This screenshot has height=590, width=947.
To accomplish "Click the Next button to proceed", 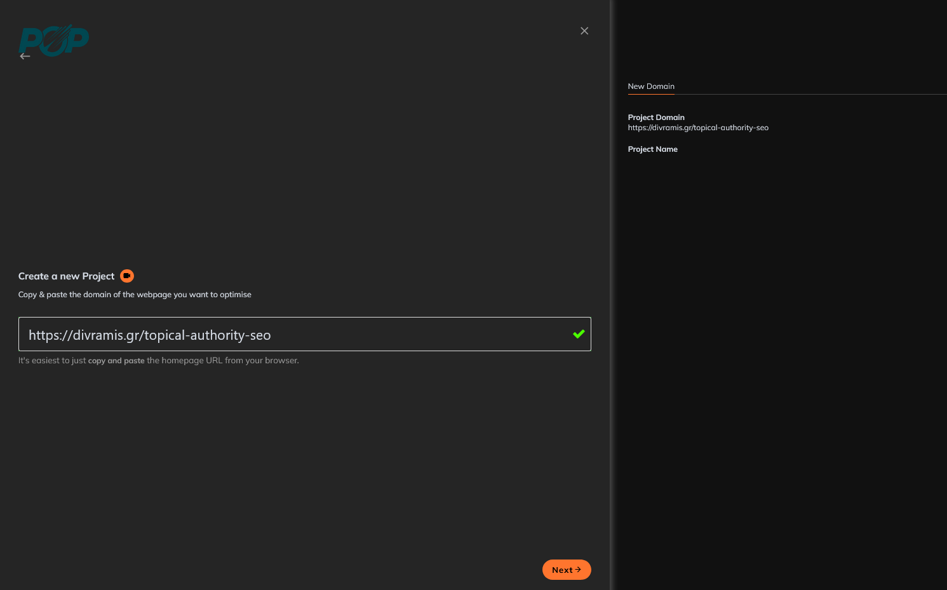I will 566,570.
